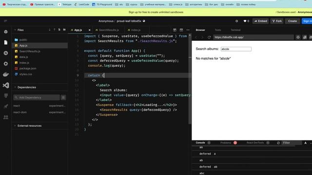Open TS Playground bookmark
This screenshot has height=175, width=312.
102,4
